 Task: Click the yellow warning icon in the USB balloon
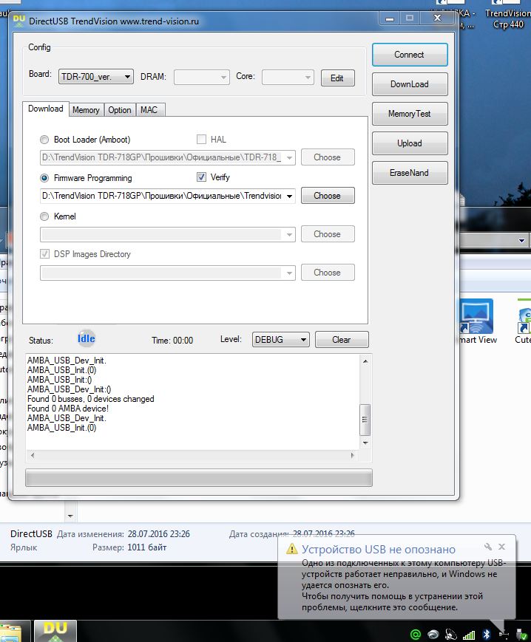[x=291, y=550]
